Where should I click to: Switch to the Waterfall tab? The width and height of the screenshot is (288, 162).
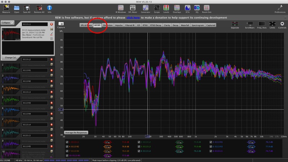click(x=185, y=26)
